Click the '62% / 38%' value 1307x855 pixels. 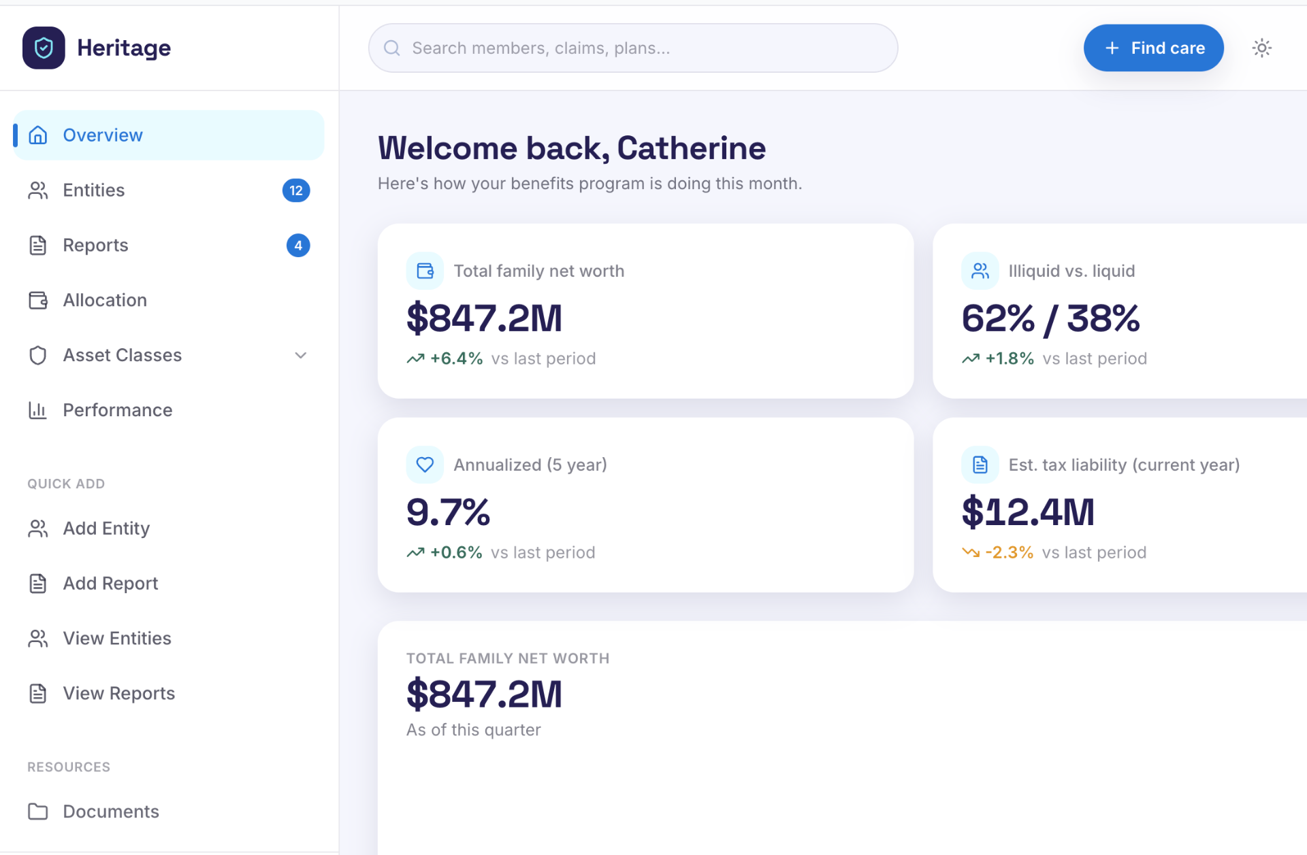1050,319
